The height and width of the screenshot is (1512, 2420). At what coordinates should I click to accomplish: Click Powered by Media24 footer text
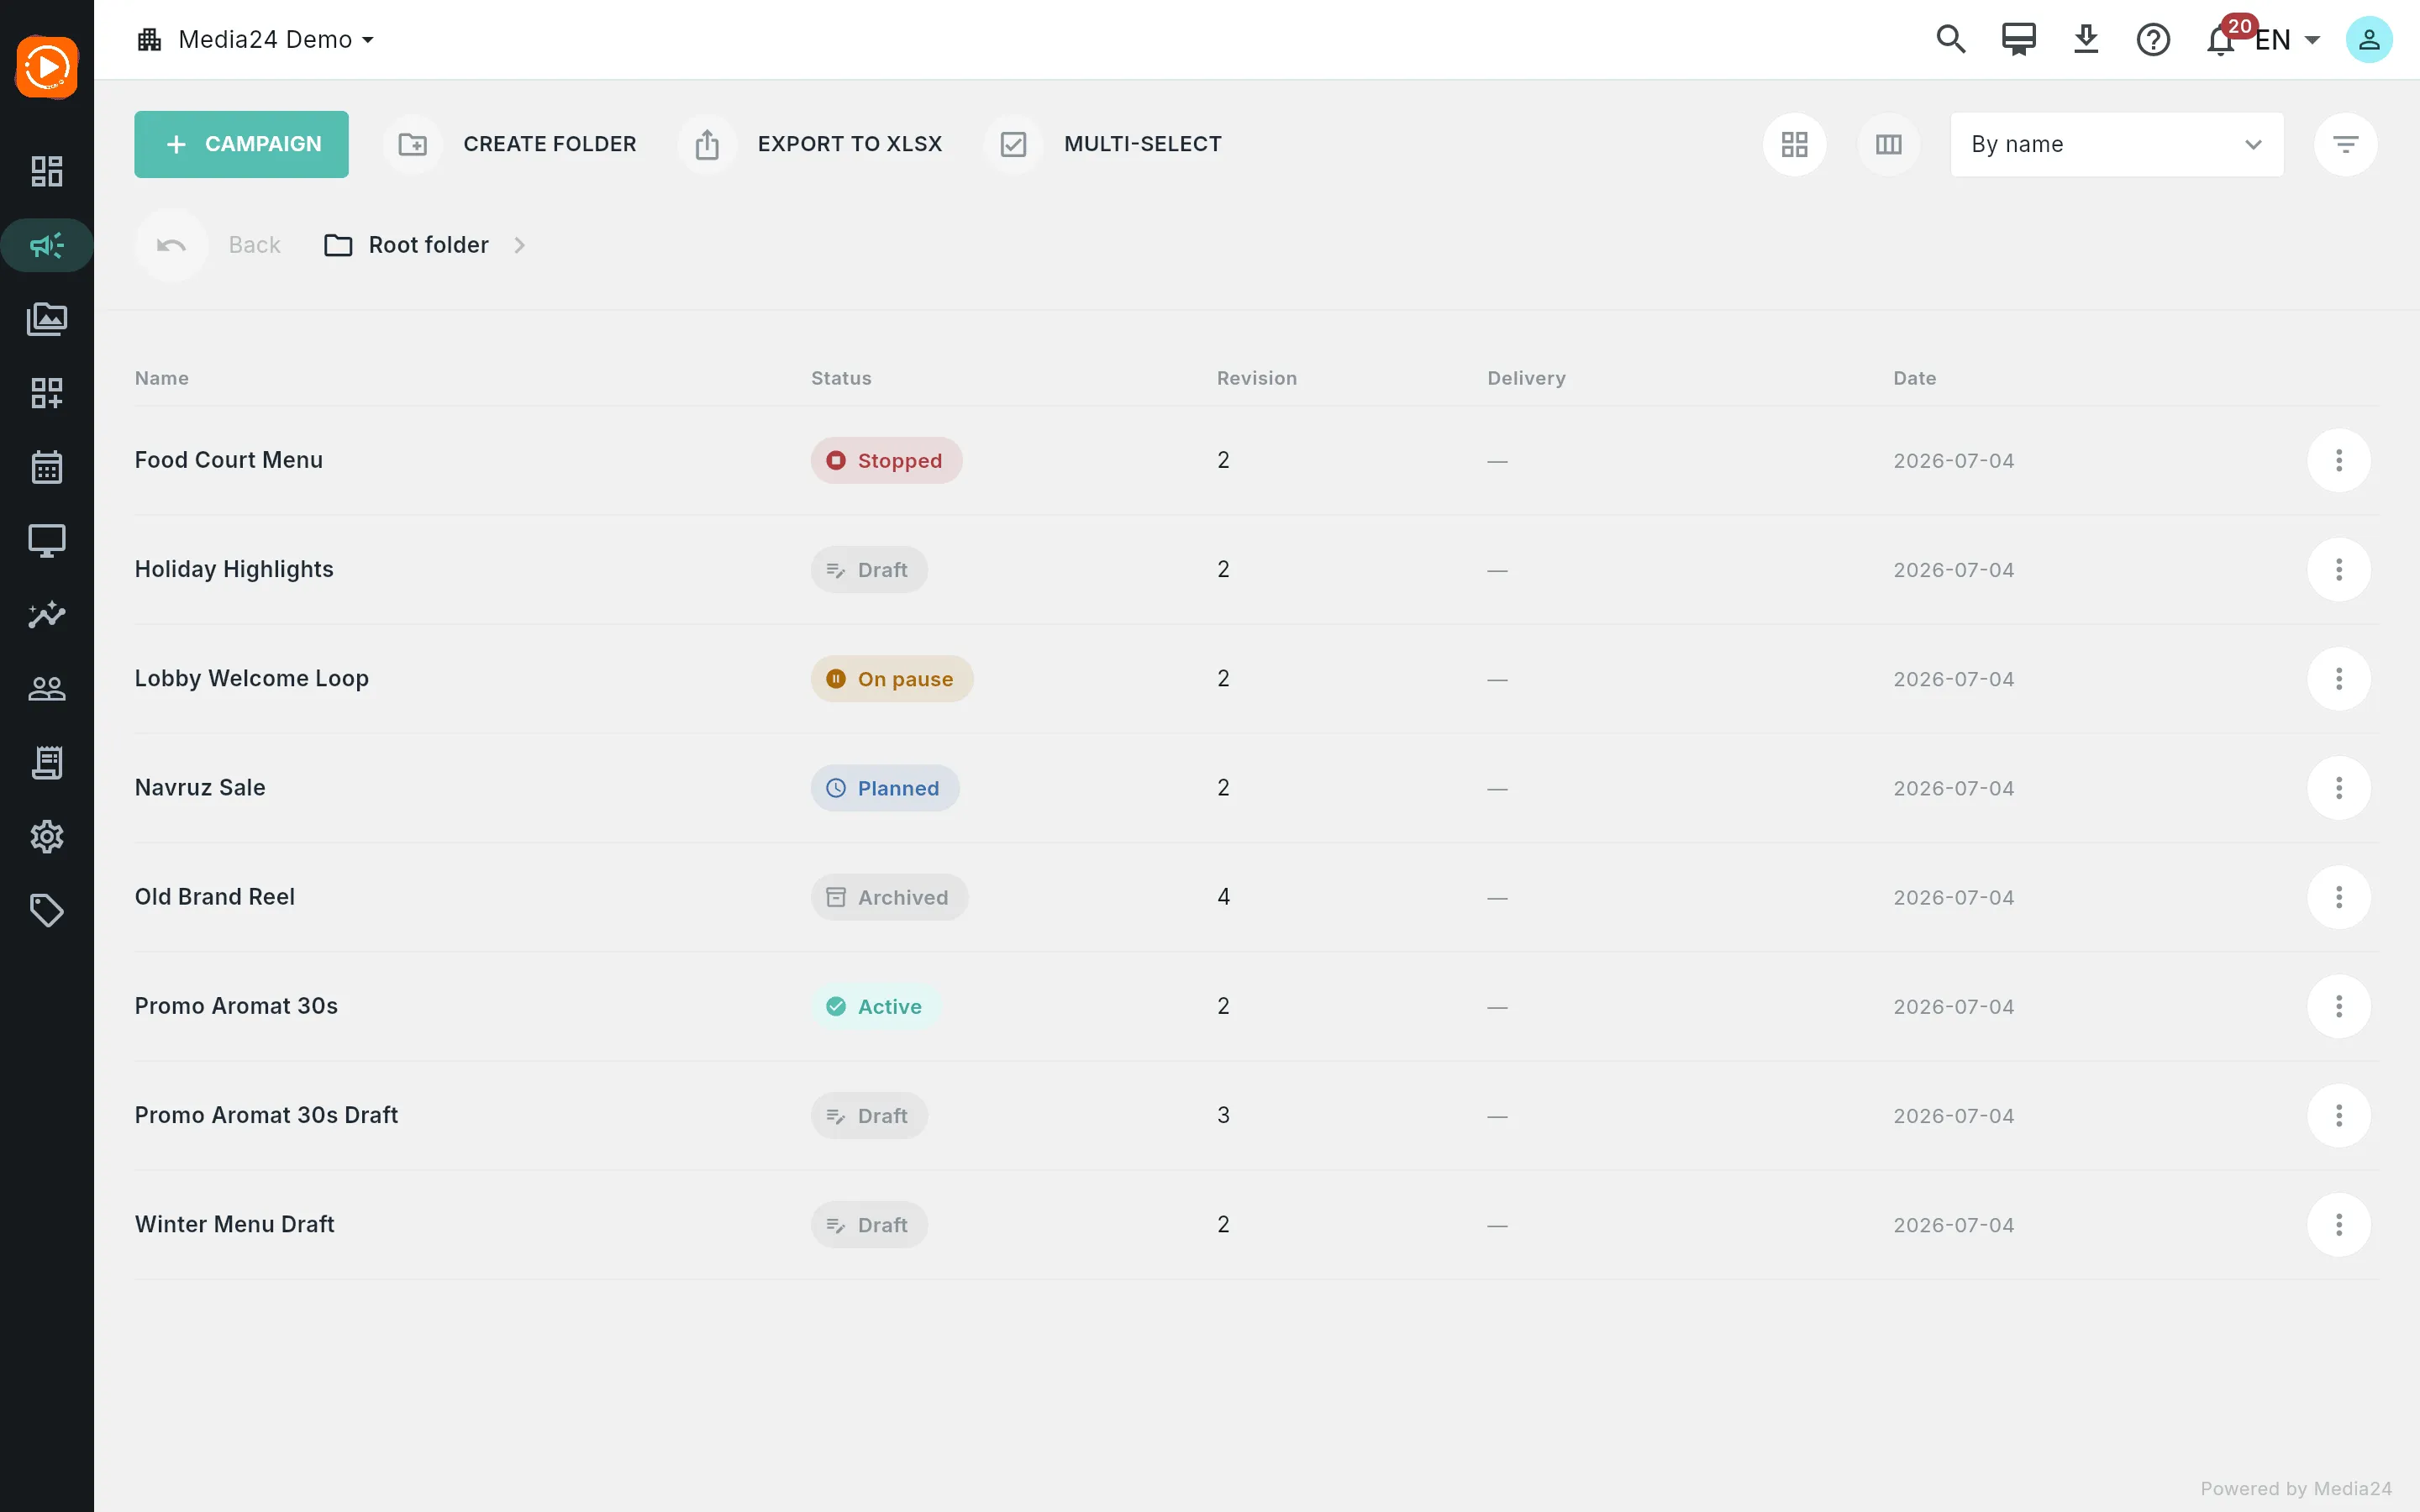click(x=2296, y=1488)
